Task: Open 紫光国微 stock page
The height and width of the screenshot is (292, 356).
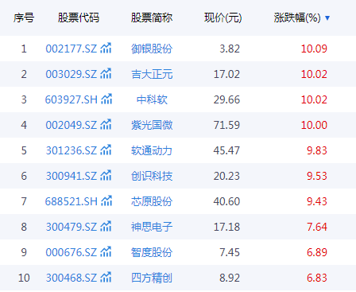Action: point(152,125)
